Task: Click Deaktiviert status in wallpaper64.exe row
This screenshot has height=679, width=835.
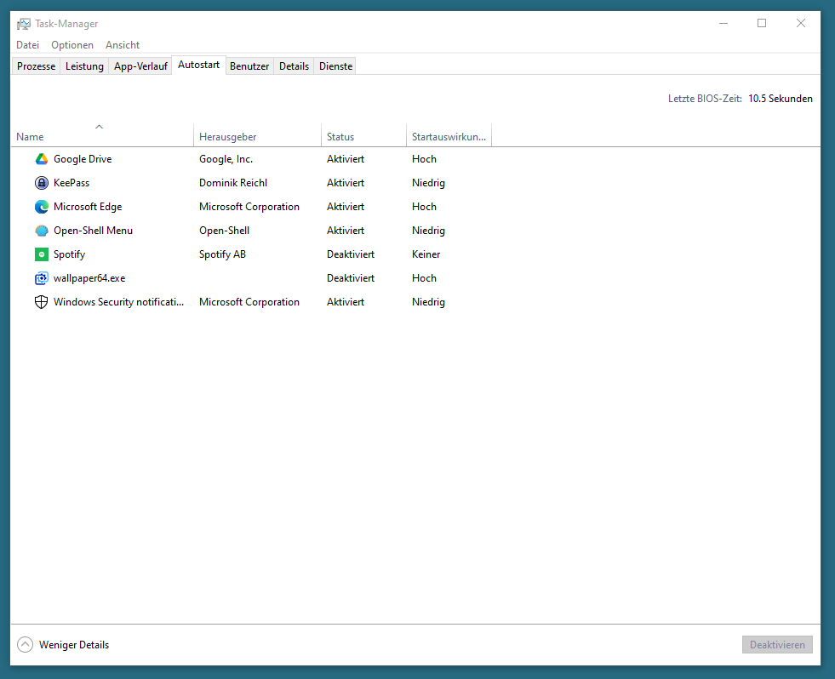Action: [x=351, y=278]
